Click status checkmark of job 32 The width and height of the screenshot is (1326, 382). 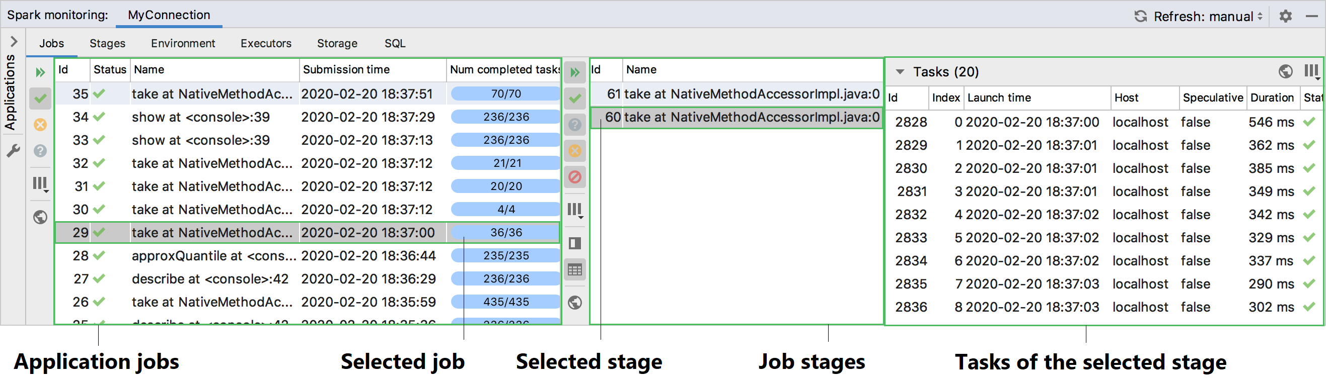99,163
